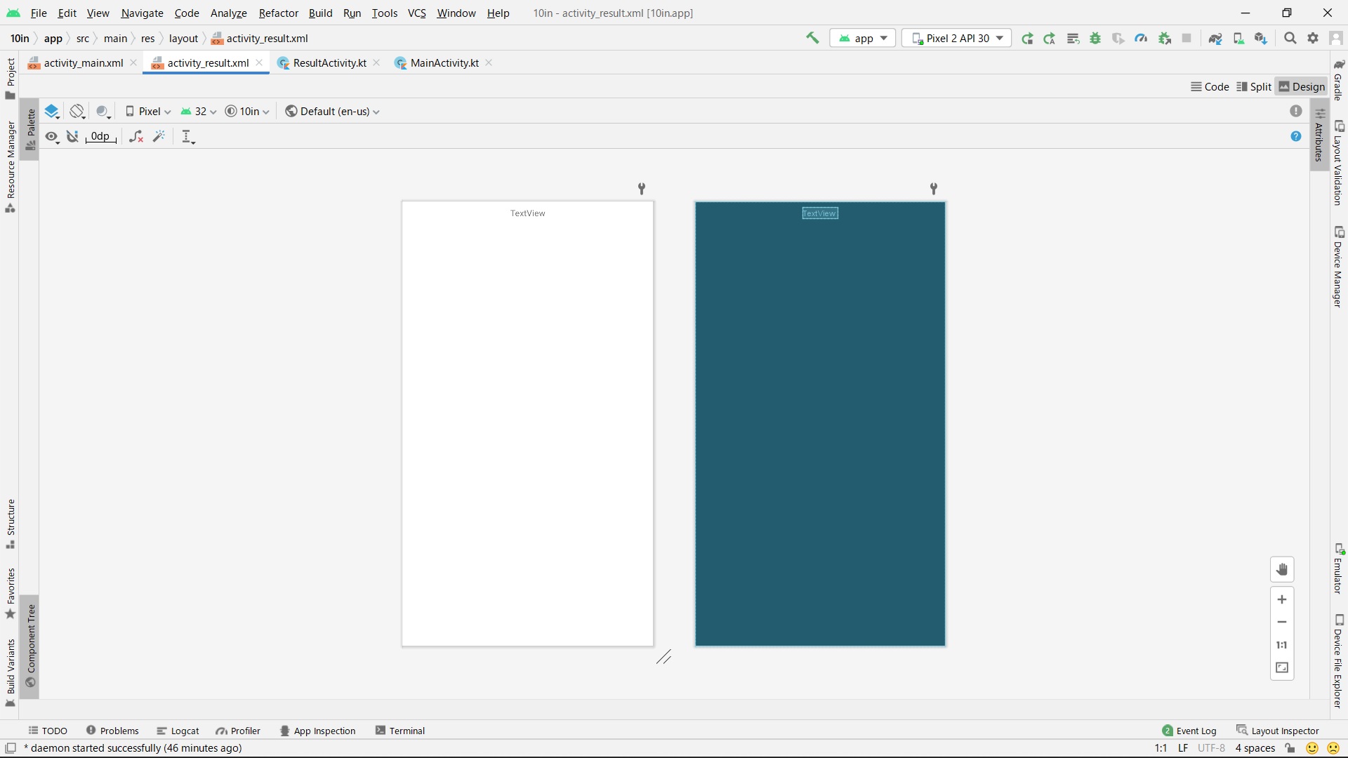Open the Profiler run icon in toolbar
Image resolution: width=1348 pixels, height=758 pixels.
coord(1141,38)
